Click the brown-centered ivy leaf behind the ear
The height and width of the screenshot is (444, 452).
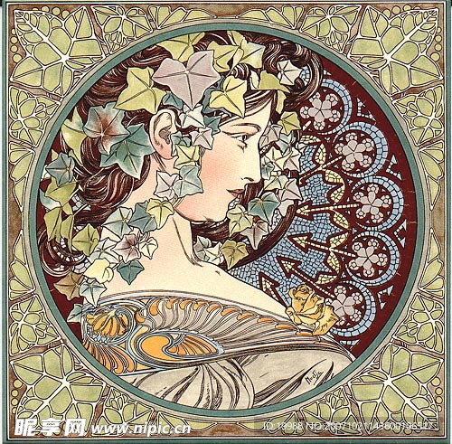(x=106, y=128)
